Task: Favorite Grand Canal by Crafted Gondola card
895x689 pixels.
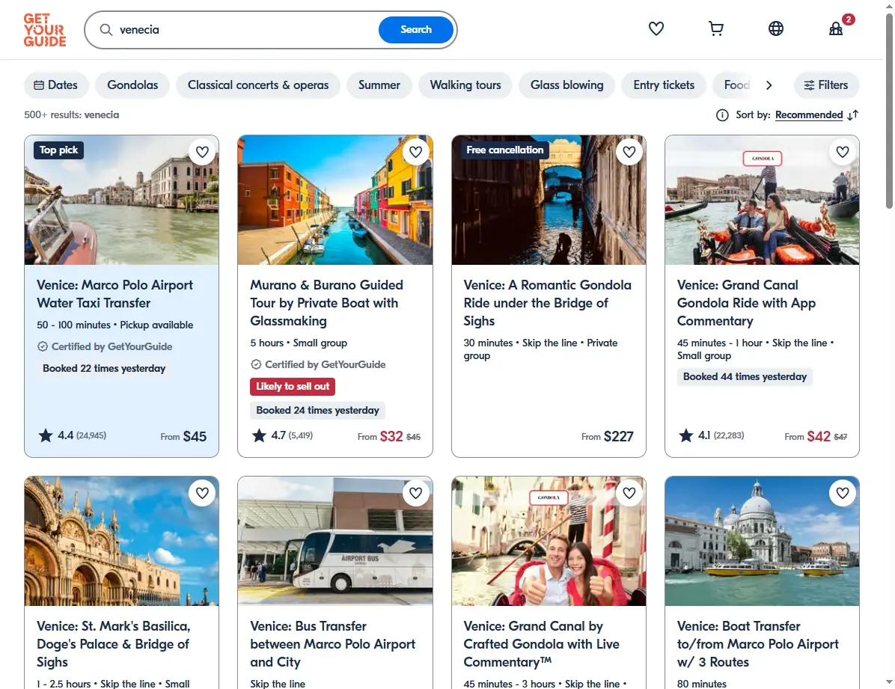Action: click(629, 493)
